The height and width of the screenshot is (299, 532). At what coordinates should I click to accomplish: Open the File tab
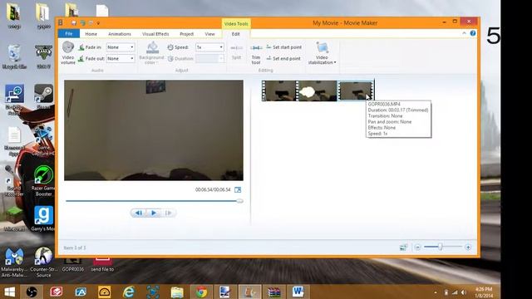click(x=69, y=33)
